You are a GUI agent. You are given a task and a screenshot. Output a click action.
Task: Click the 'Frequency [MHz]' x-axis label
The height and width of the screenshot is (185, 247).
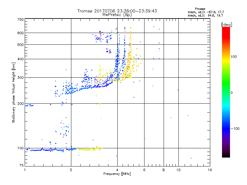click(x=117, y=174)
